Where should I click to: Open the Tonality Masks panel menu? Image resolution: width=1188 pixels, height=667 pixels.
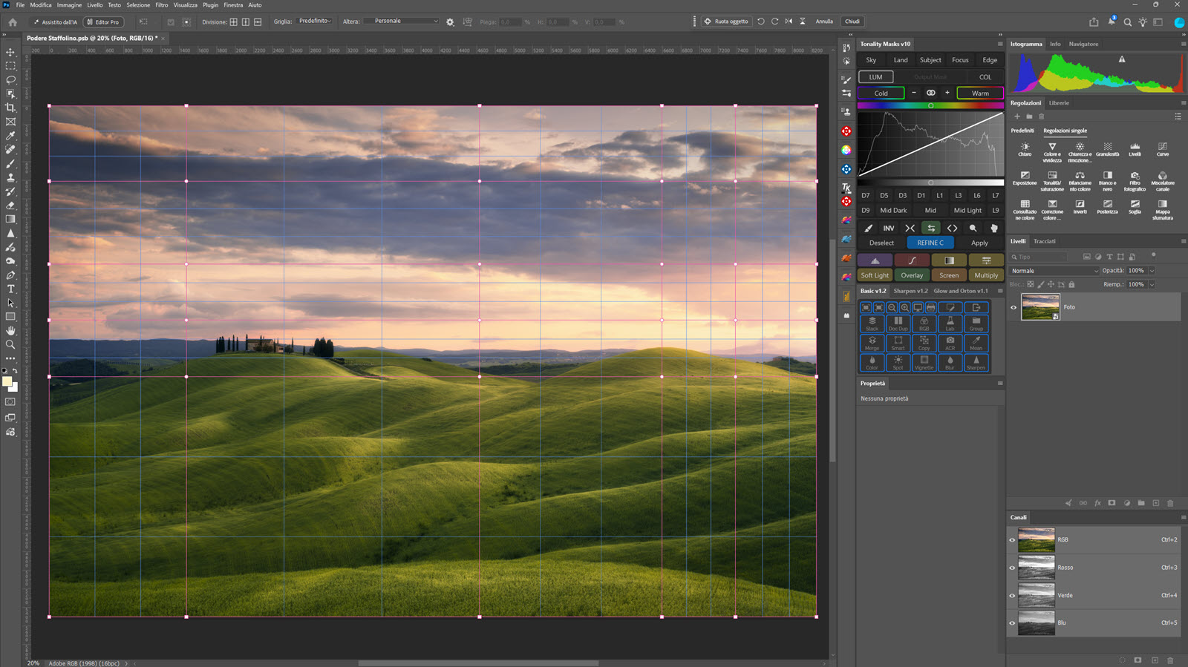click(1000, 44)
